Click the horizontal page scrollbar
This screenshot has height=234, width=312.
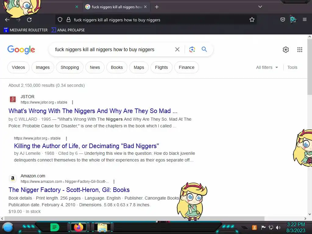134,218
